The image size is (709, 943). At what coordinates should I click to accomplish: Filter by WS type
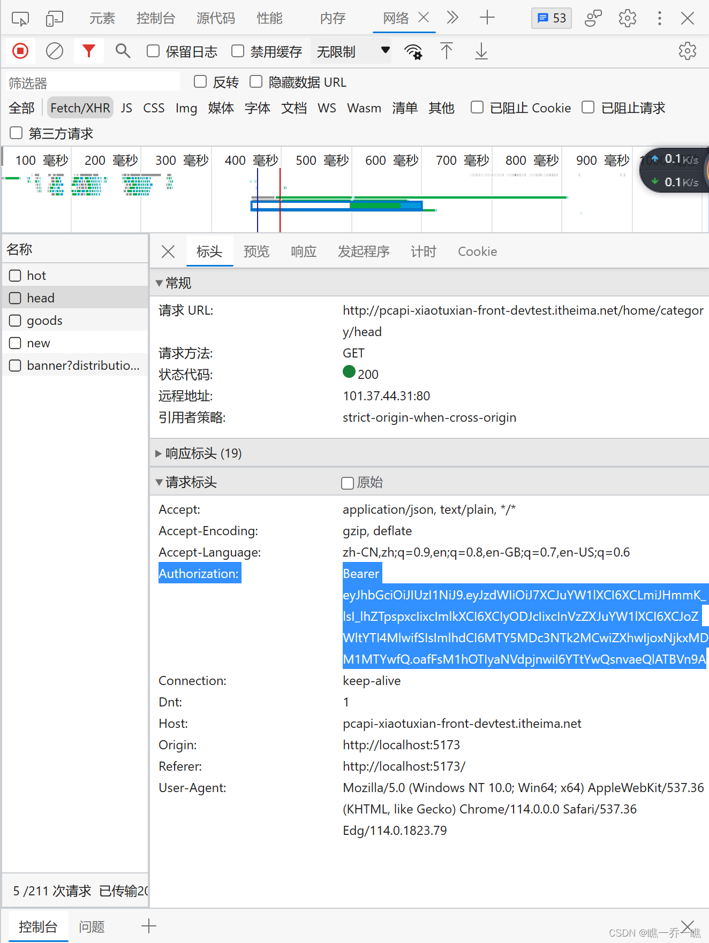pyautogui.click(x=327, y=108)
